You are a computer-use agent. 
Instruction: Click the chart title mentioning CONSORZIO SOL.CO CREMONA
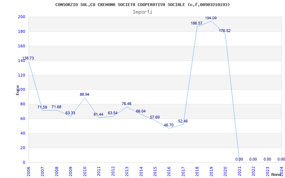(x=142, y=5)
